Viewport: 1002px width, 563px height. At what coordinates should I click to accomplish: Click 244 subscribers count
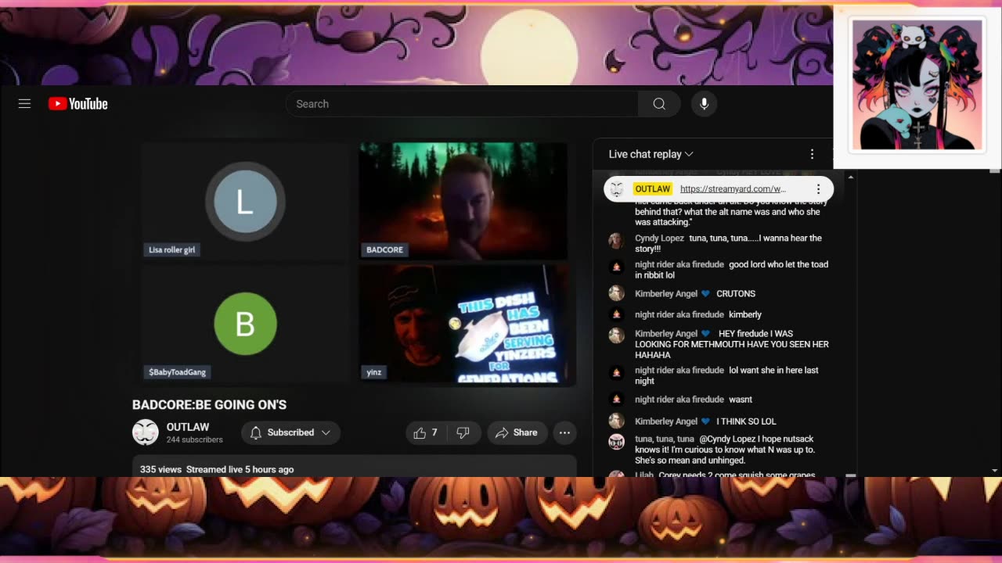click(194, 439)
